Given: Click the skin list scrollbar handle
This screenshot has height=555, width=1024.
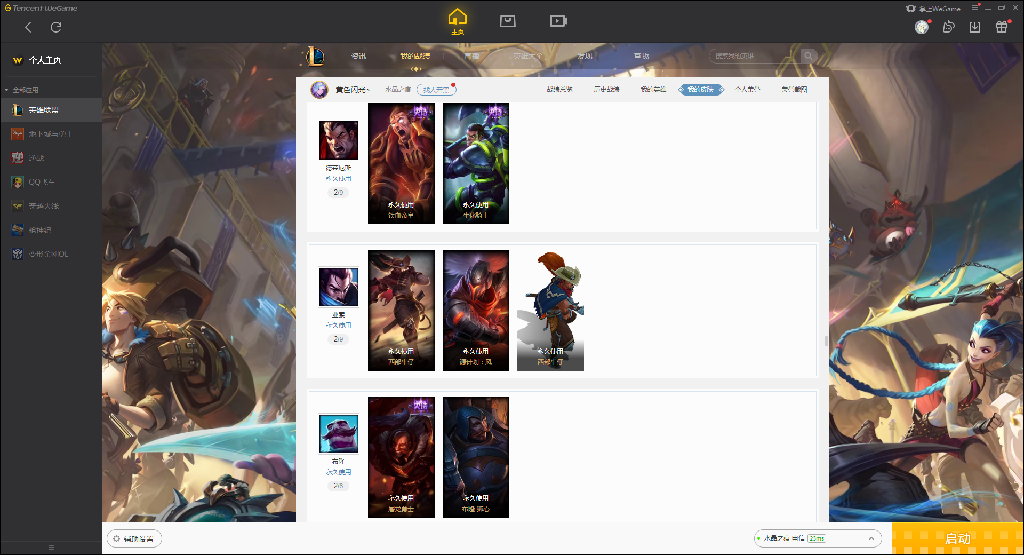Looking at the screenshot, I should click(x=827, y=341).
